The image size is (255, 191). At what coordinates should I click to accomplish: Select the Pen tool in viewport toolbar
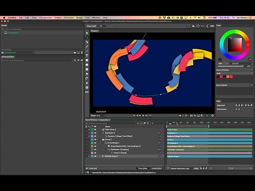click(x=87, y=42)
